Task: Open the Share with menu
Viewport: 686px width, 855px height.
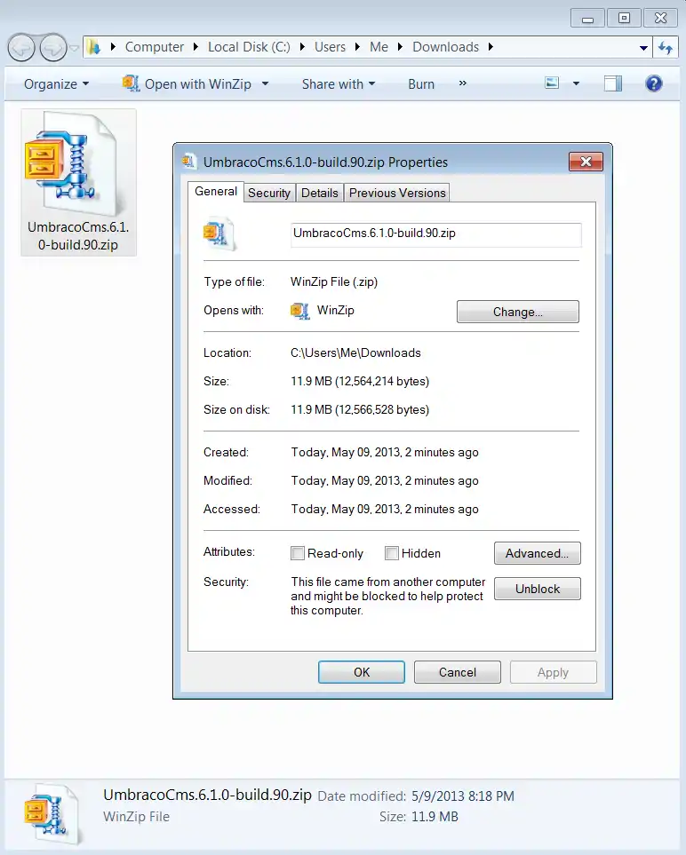Action: coord(339,84)
